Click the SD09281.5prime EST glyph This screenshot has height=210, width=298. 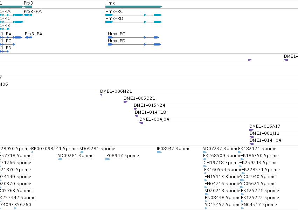[x=82, y=152]
